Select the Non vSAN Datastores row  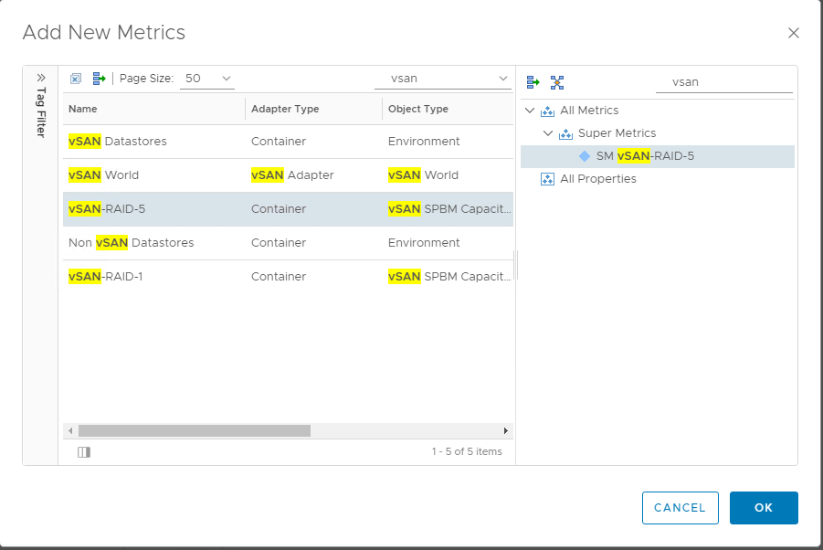click(288, 243)
